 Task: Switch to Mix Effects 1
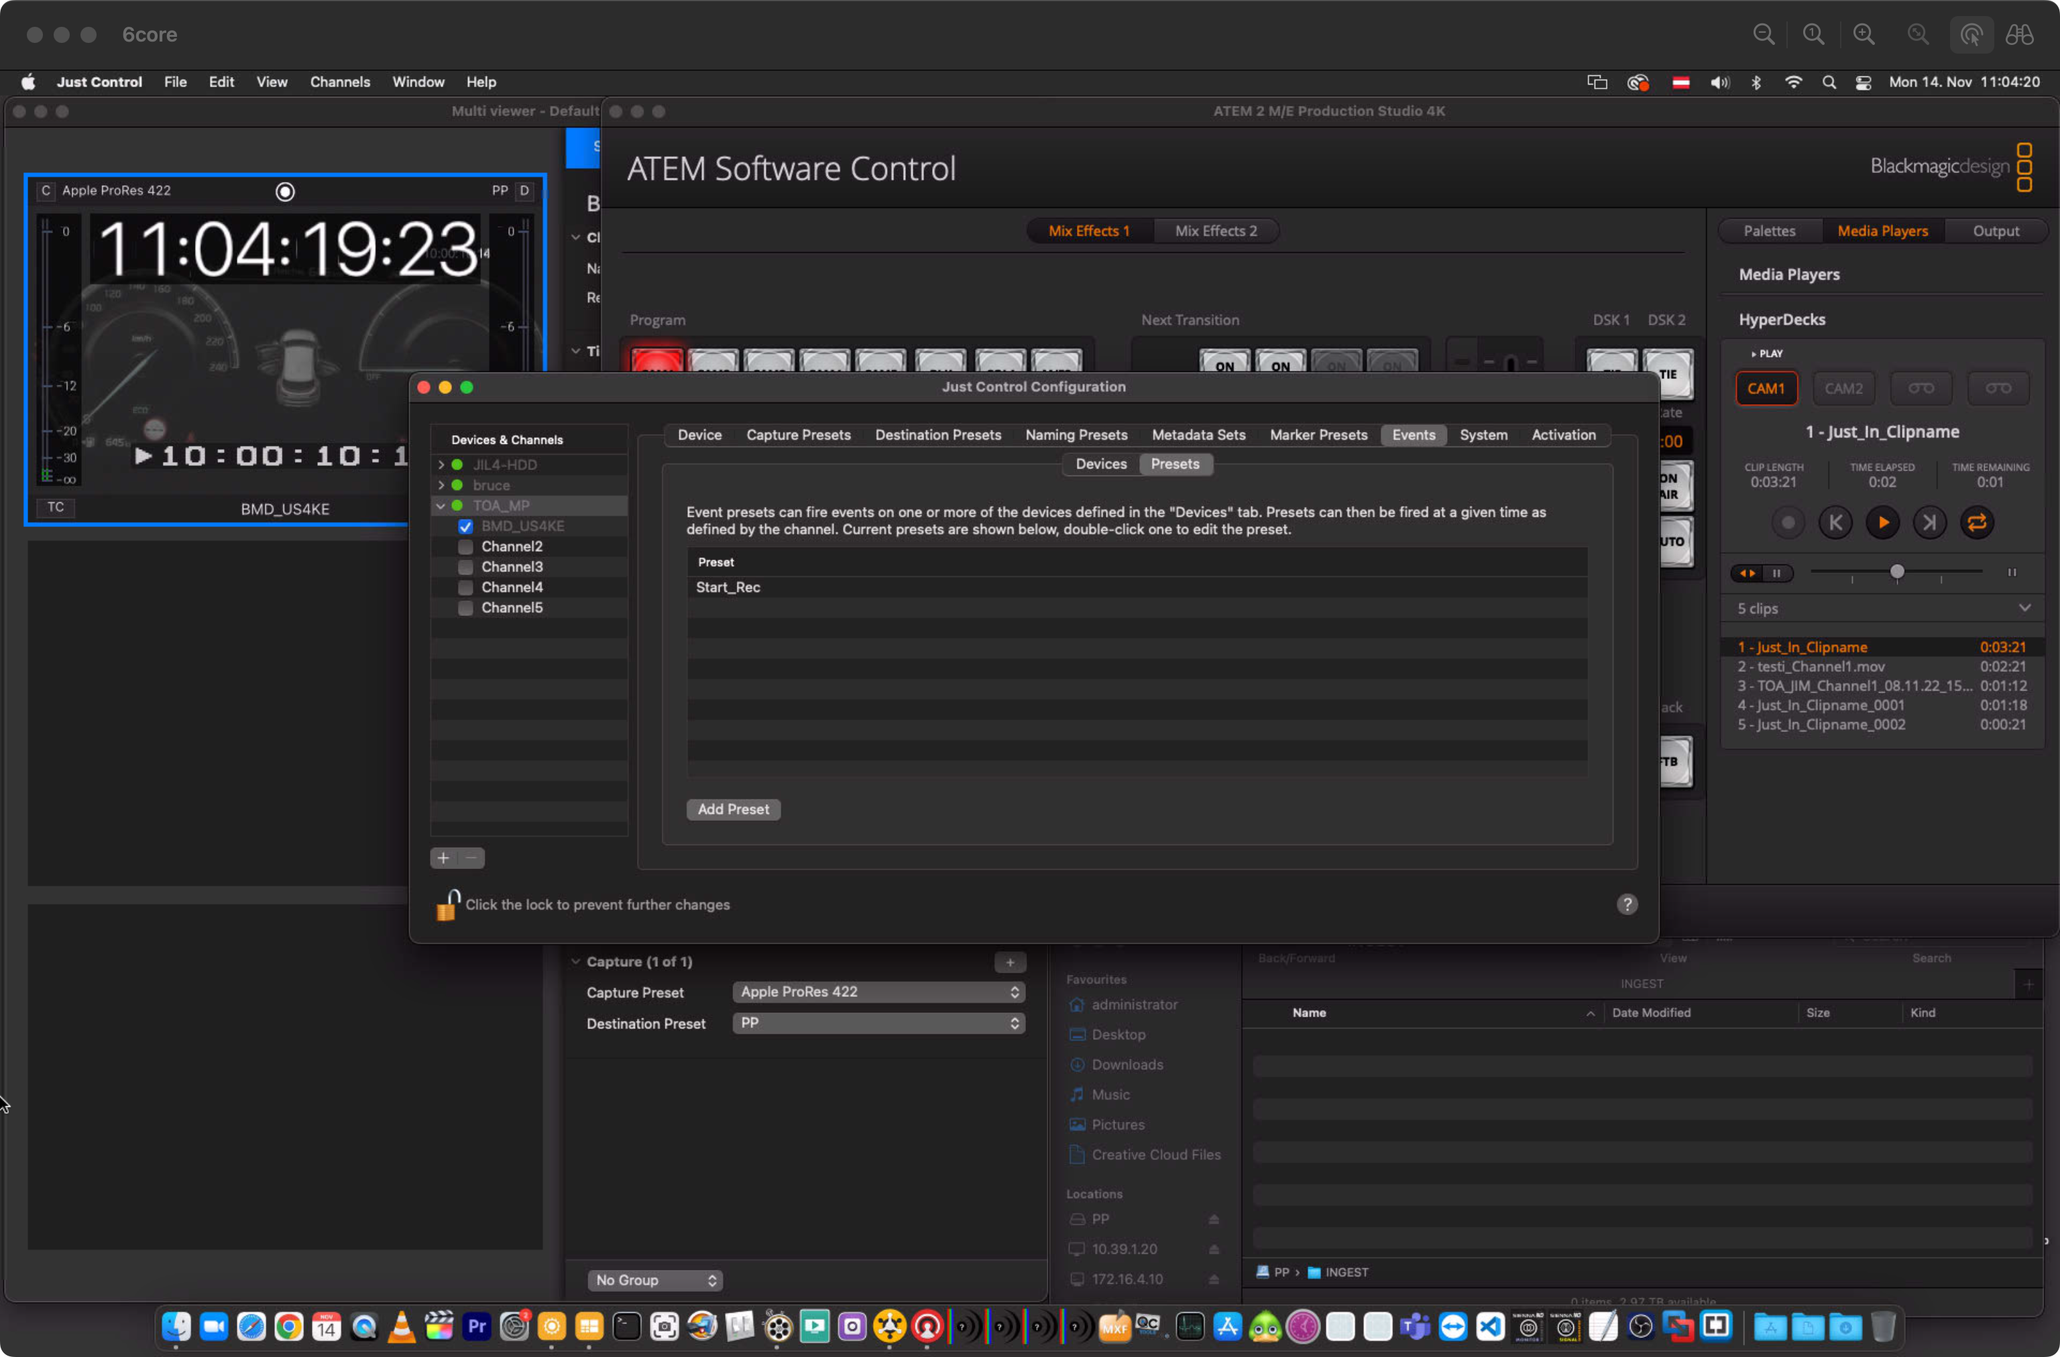click(x=1089, y=231)
